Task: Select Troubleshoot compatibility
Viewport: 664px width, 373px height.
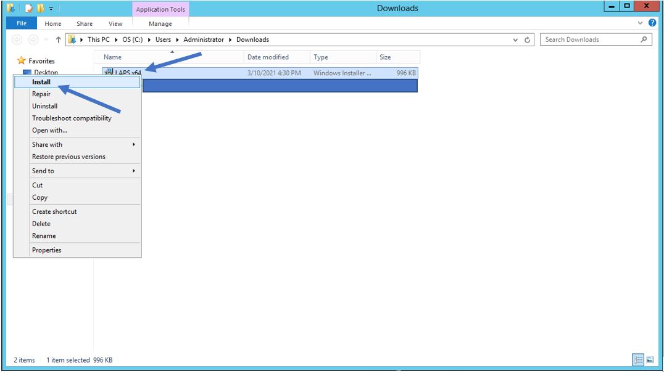Action: [x=77, y=118]
